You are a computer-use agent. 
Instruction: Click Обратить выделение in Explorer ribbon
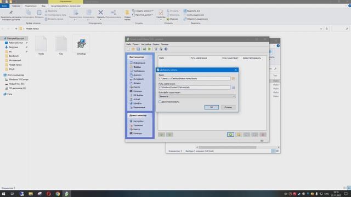(196, 19)
